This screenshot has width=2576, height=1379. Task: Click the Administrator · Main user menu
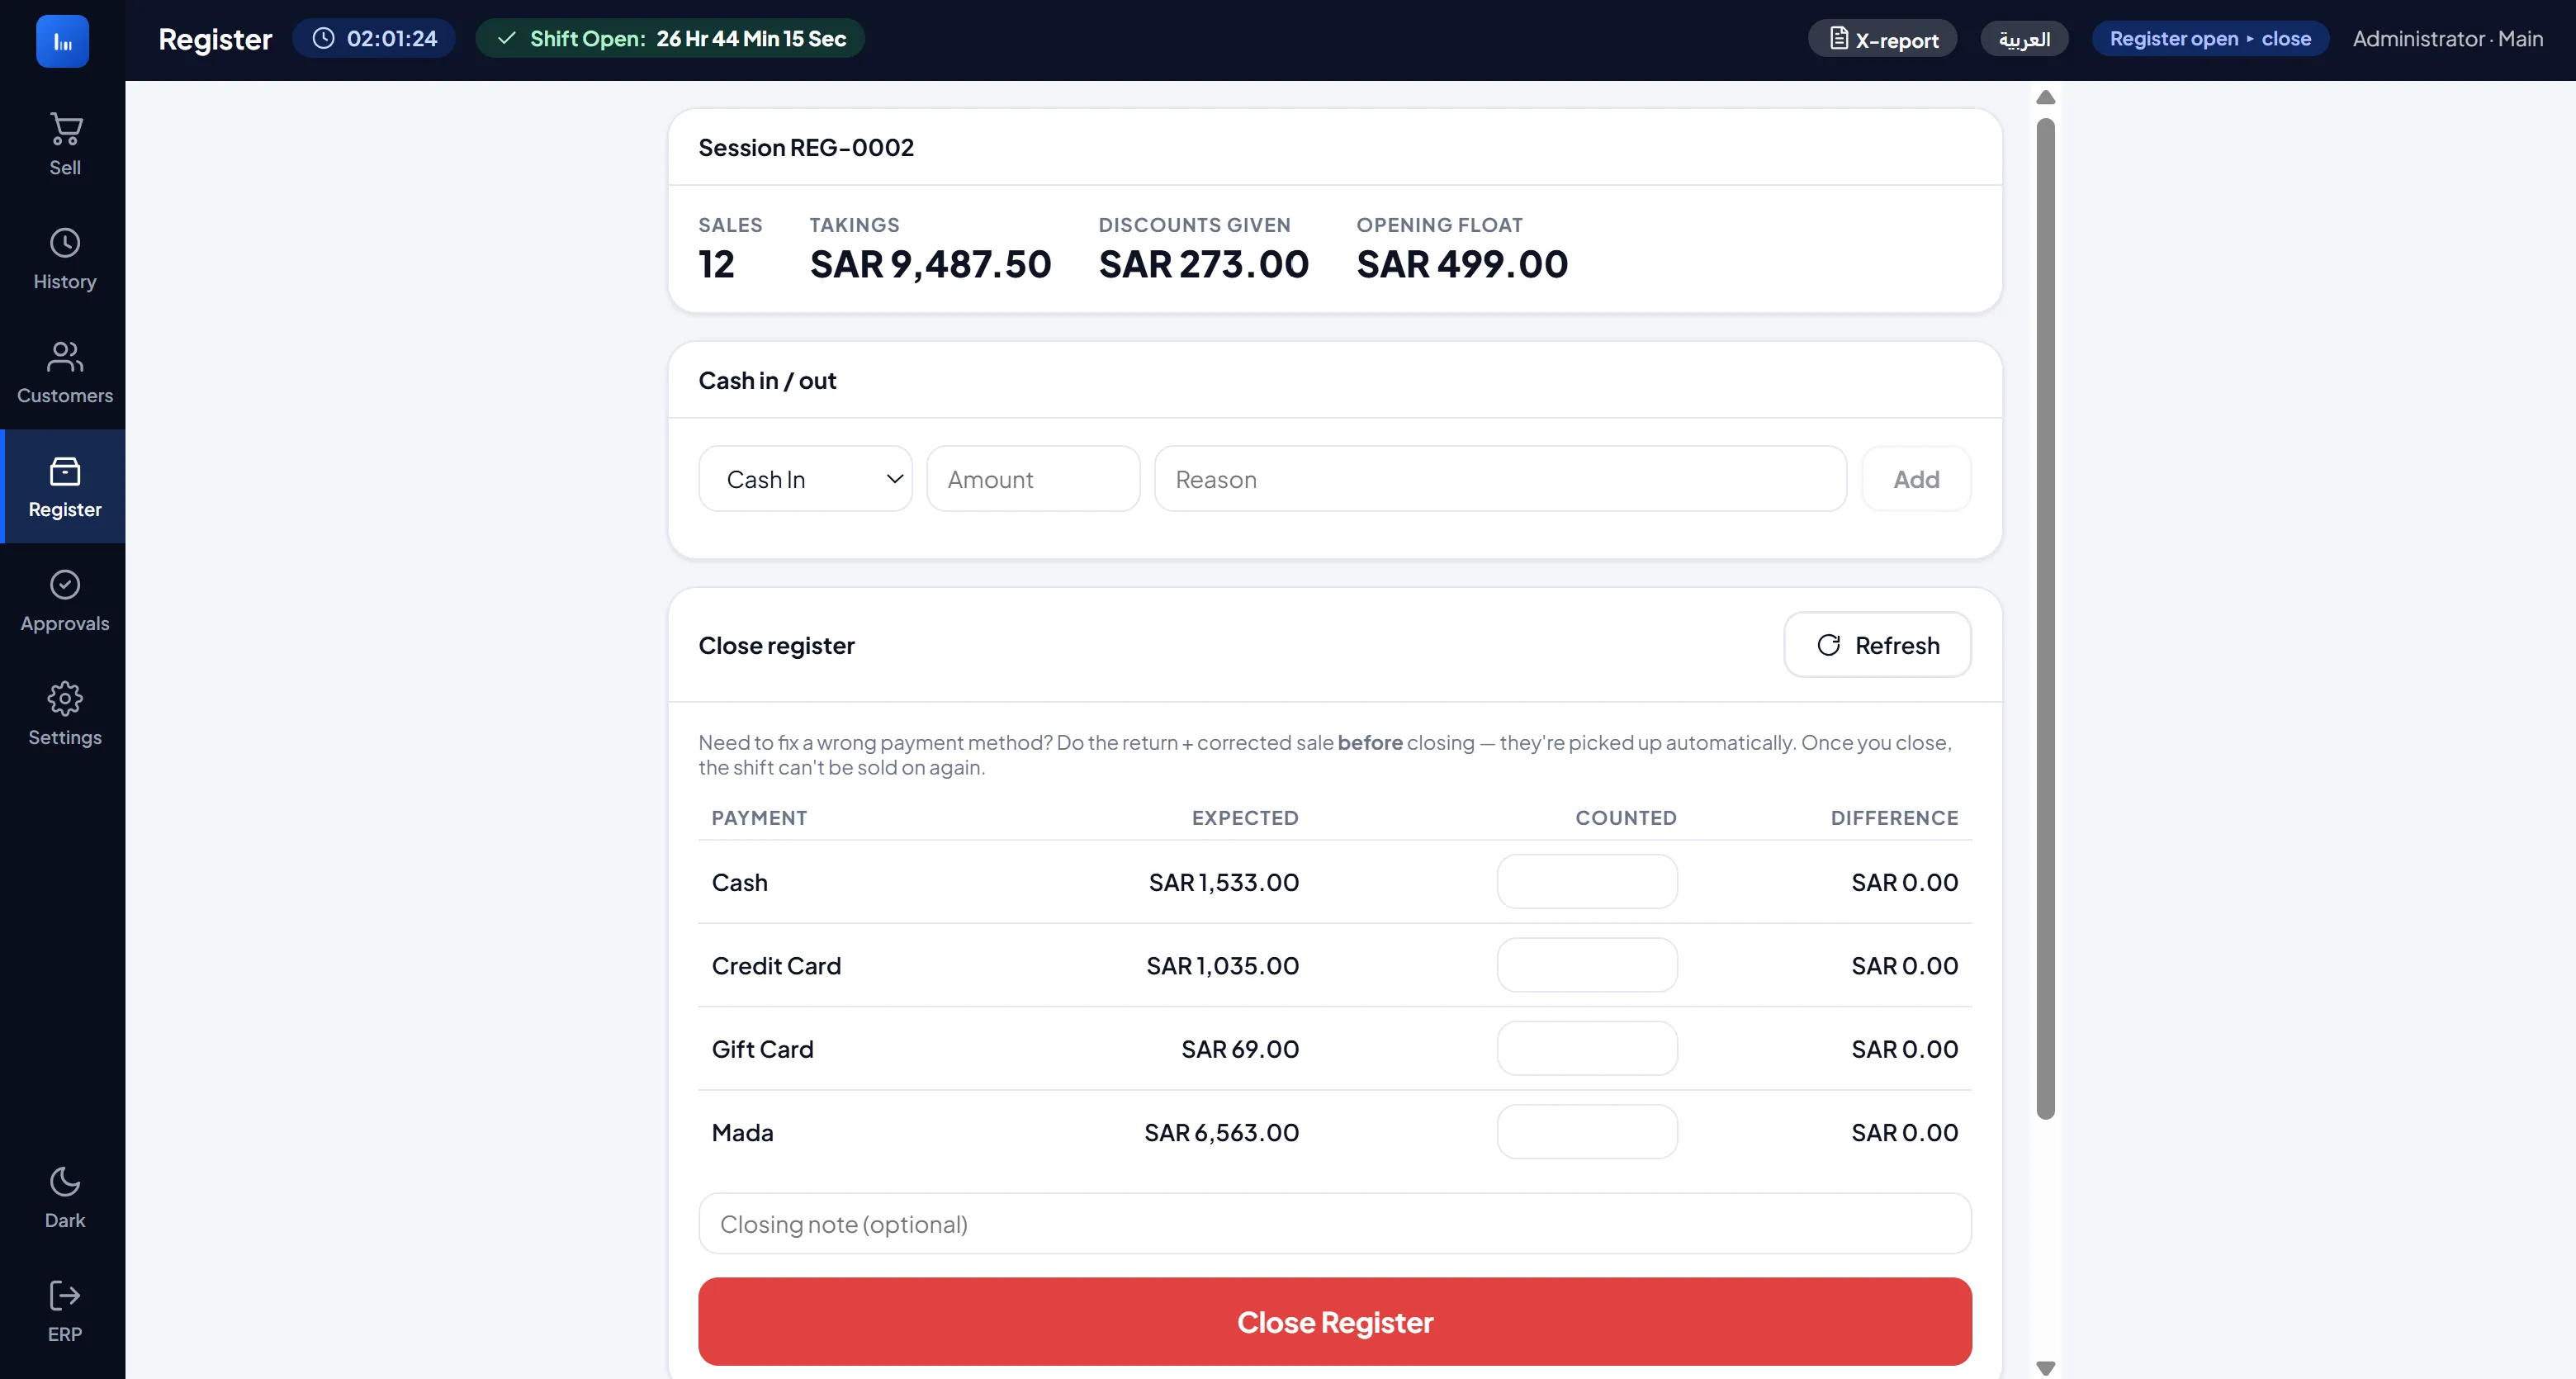point(2447,39)
